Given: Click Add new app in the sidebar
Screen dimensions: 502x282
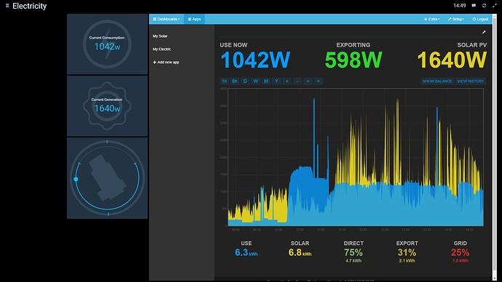Looking at the screenshot, I should coord(166,63).
